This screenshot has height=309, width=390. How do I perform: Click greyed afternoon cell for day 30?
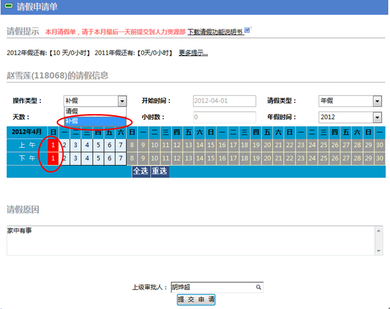click(379, 159)
